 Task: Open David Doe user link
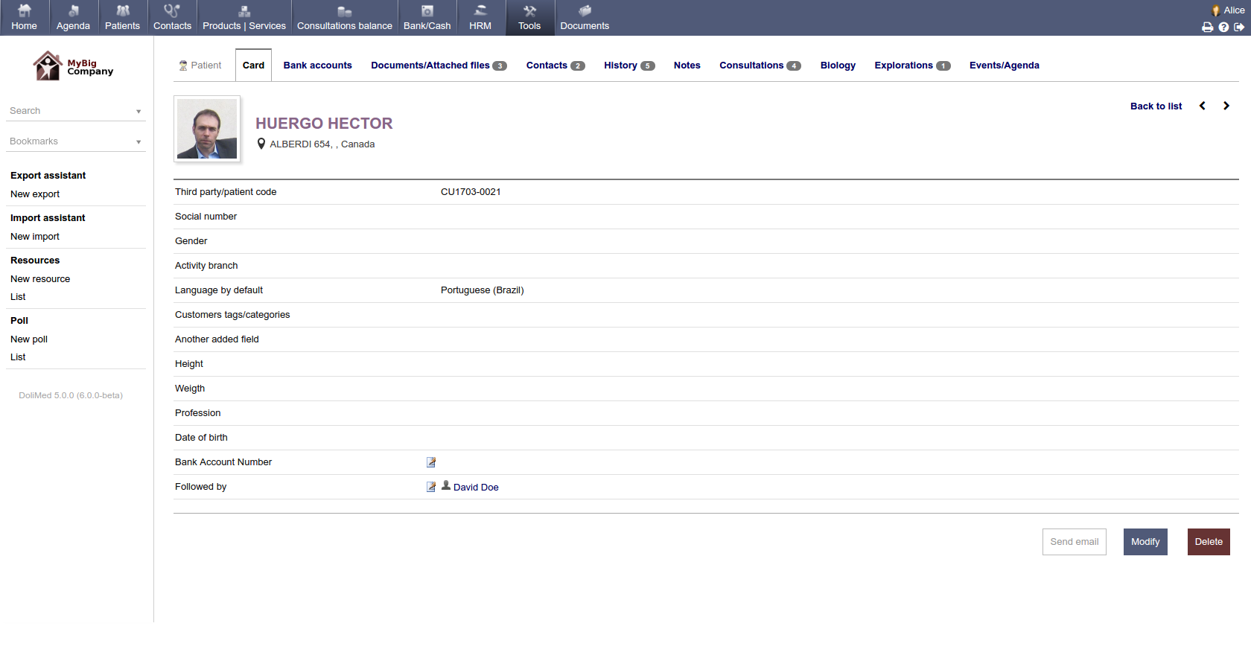tap(475, 488)
